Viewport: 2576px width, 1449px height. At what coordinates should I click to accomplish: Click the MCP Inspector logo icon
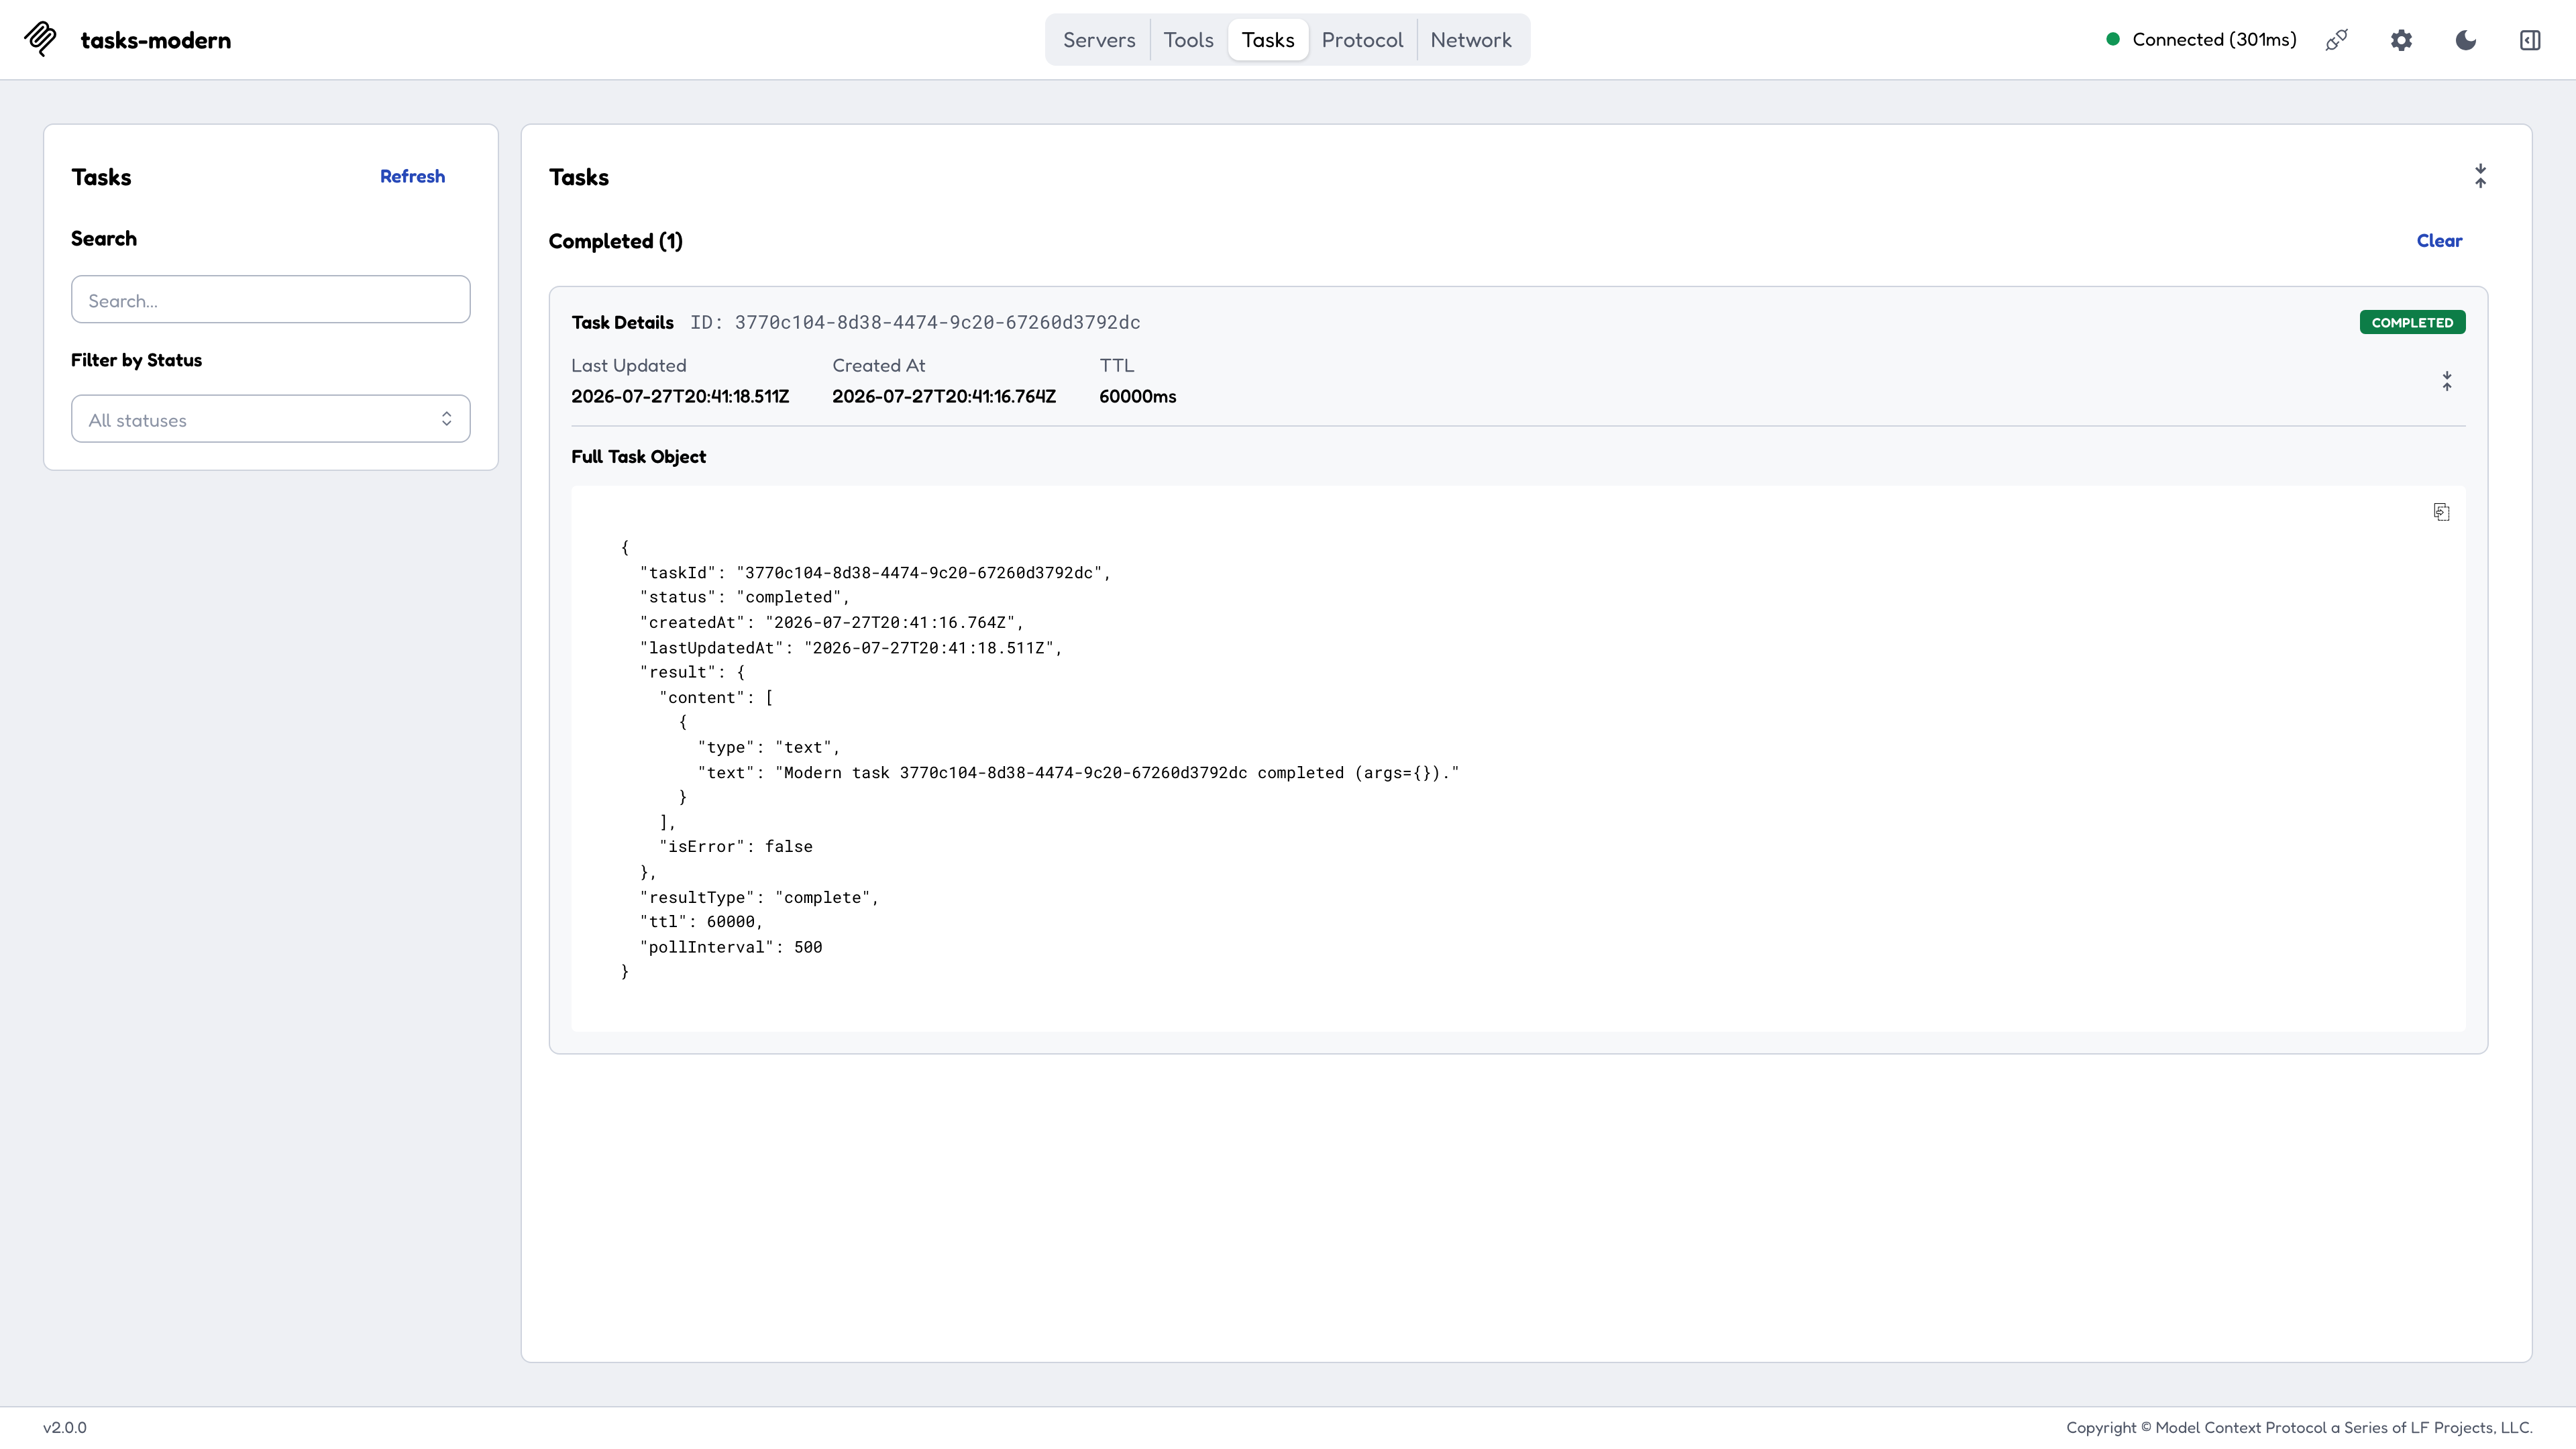click(x=41, y=40)
